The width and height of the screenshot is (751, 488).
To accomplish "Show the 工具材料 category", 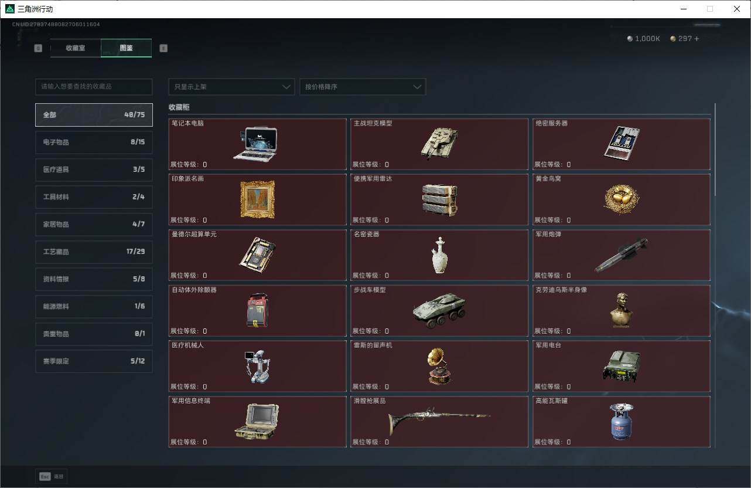I will pos(94,197).
